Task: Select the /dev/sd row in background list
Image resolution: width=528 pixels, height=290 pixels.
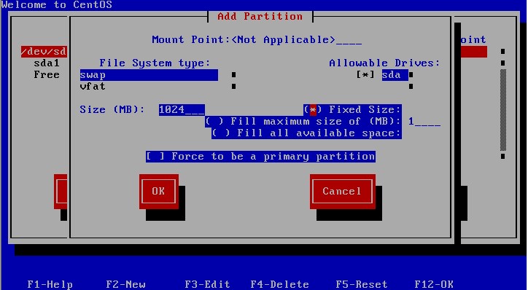Action: point(44,52)
